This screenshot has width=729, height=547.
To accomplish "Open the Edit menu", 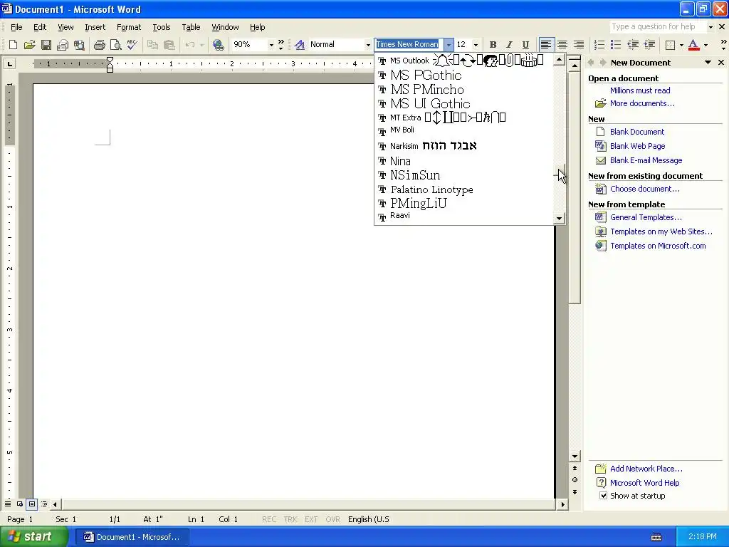I will (40, 27).
